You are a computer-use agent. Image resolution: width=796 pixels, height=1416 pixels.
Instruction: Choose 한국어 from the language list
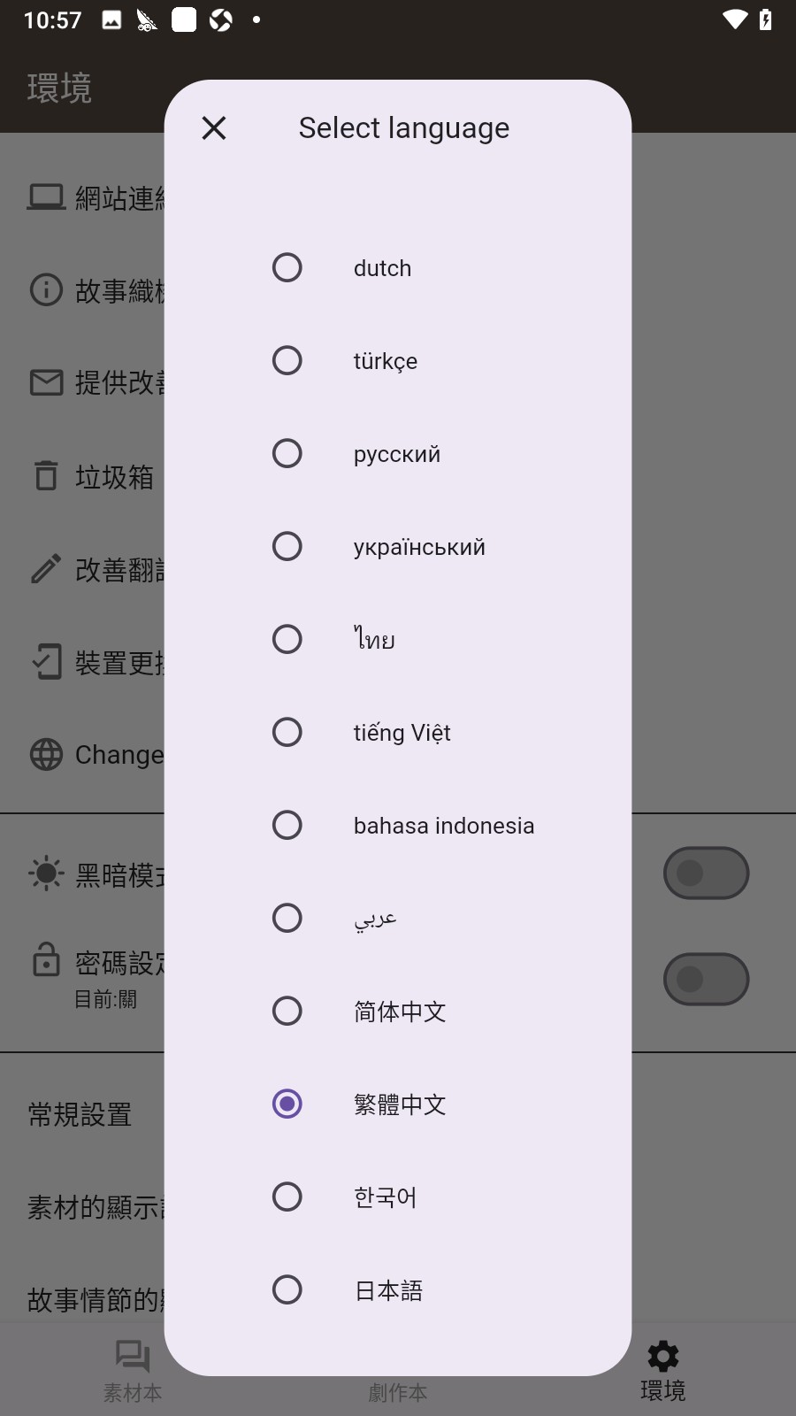pyautogui.click(x=287, y=1197)
